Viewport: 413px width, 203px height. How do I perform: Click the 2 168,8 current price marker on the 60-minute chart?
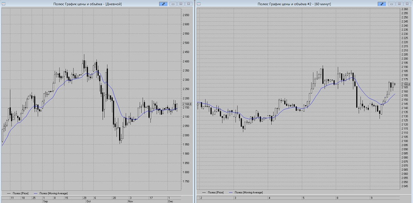pos(406,84)
